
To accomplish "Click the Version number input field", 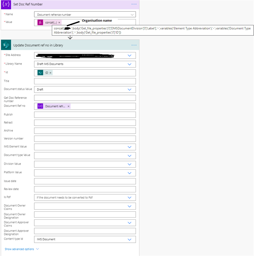I will (85, 139).
